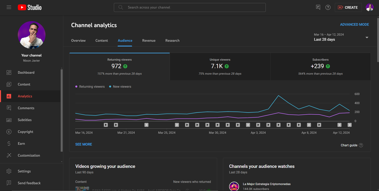Open Copyright in the sidebar
This screenshot has height=191, width=379.
30,132
